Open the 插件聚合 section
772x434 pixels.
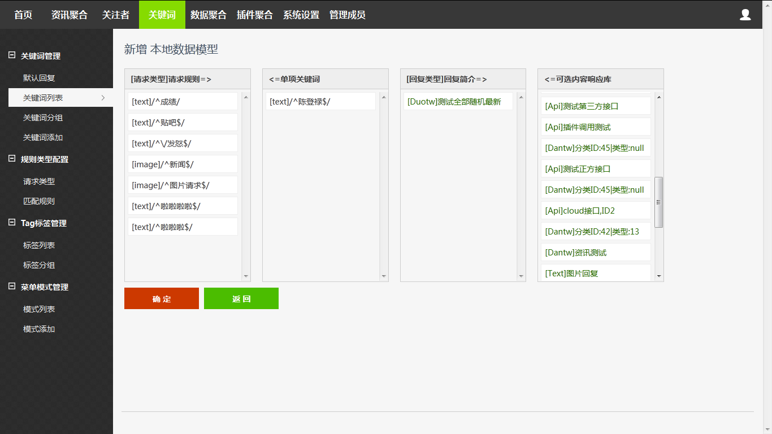point(255,15)
